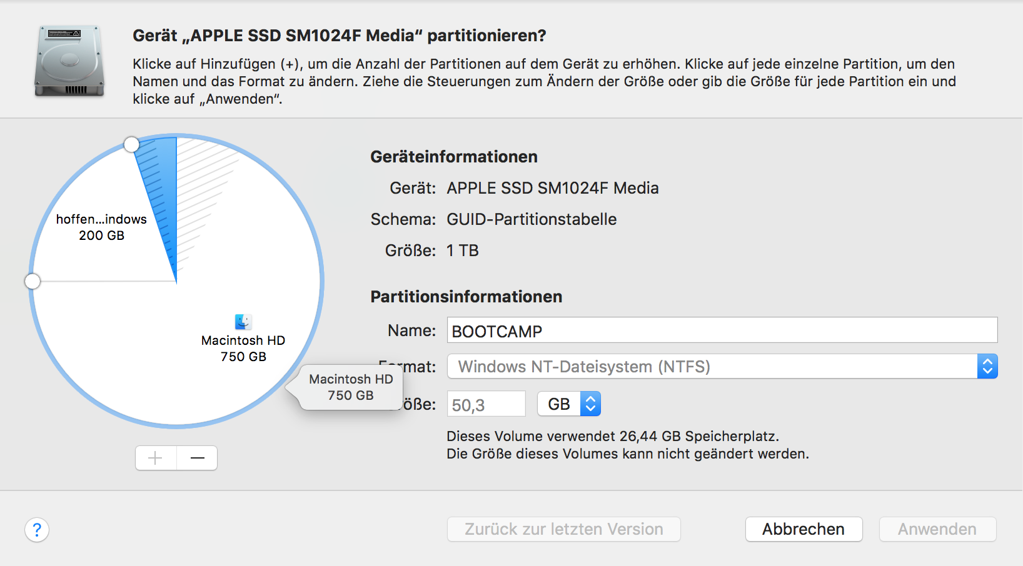Select the hoffen...indows 200 GB partition slice
This screenshot has height=566, width=1023.
click(x=100, y=227)
